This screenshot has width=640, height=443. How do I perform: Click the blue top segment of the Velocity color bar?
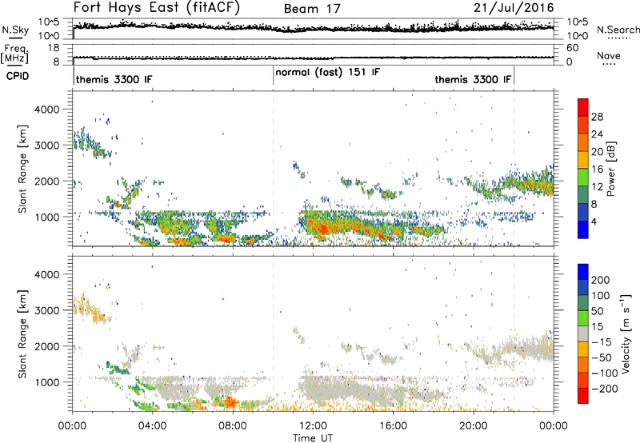pos(583,271)
